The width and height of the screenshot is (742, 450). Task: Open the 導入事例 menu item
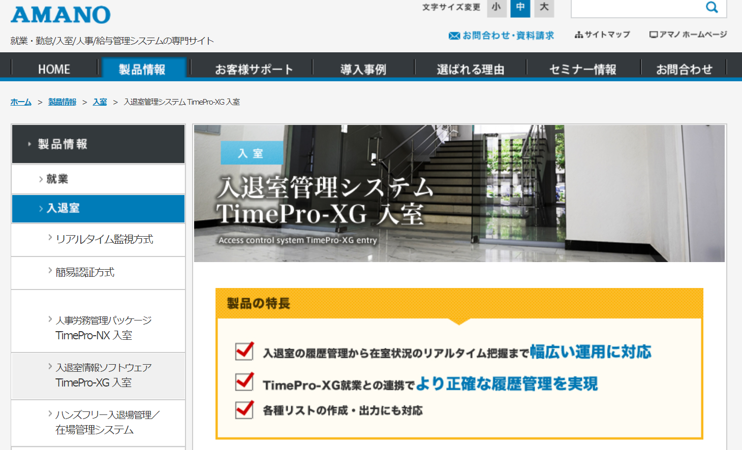coord(363,69)
